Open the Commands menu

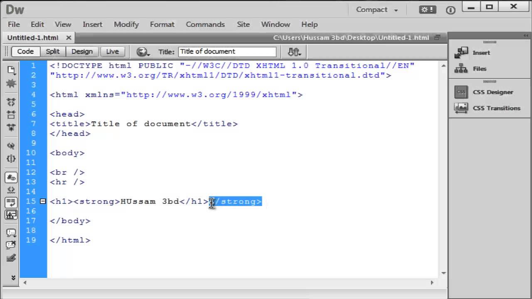(x=205, y=25)
